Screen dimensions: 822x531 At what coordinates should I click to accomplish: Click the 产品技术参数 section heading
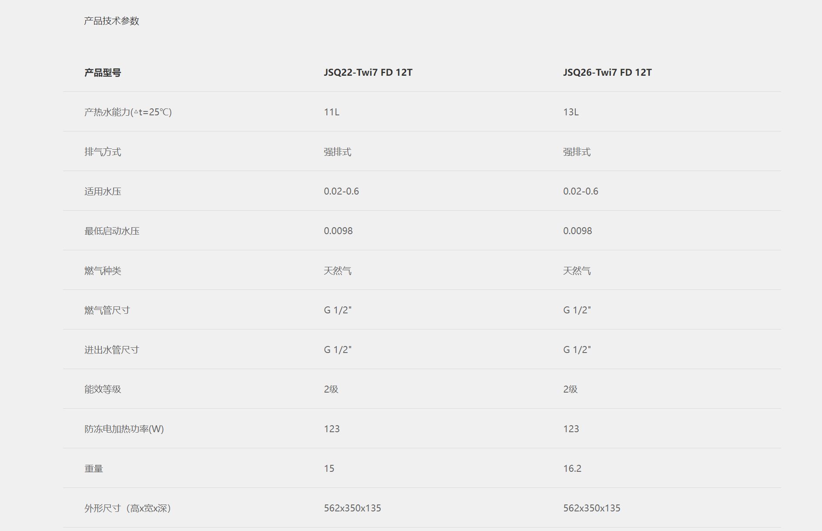click(111, 21)
